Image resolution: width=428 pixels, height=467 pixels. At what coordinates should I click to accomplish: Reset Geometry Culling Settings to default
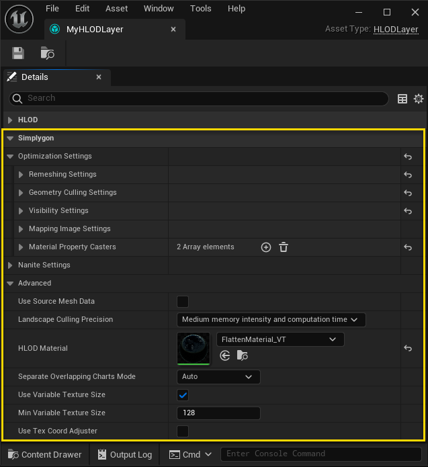[408, 193]
